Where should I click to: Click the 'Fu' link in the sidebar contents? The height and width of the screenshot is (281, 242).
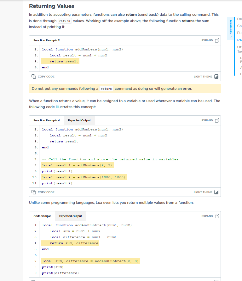tap(239, 33)
